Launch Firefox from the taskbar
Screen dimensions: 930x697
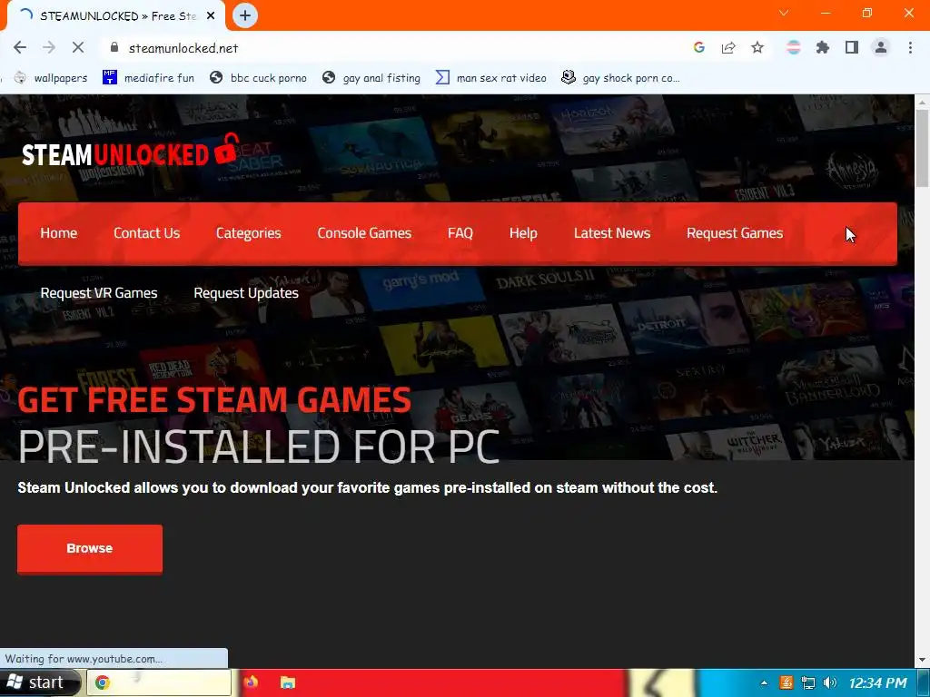[251, 682]
